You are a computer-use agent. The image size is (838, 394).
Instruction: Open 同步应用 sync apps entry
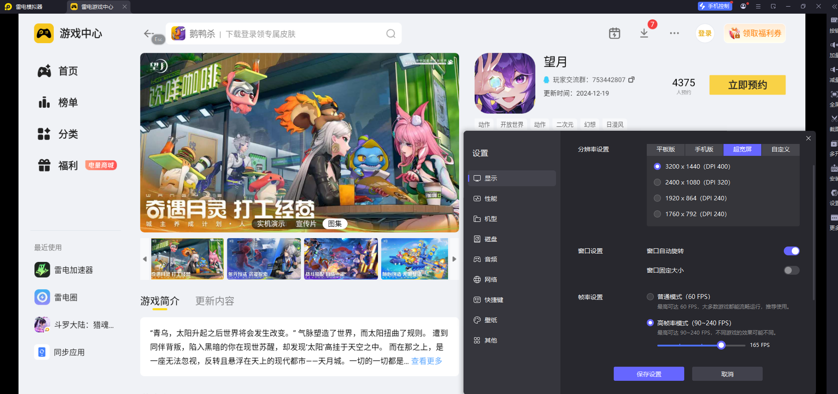[59, 352]
